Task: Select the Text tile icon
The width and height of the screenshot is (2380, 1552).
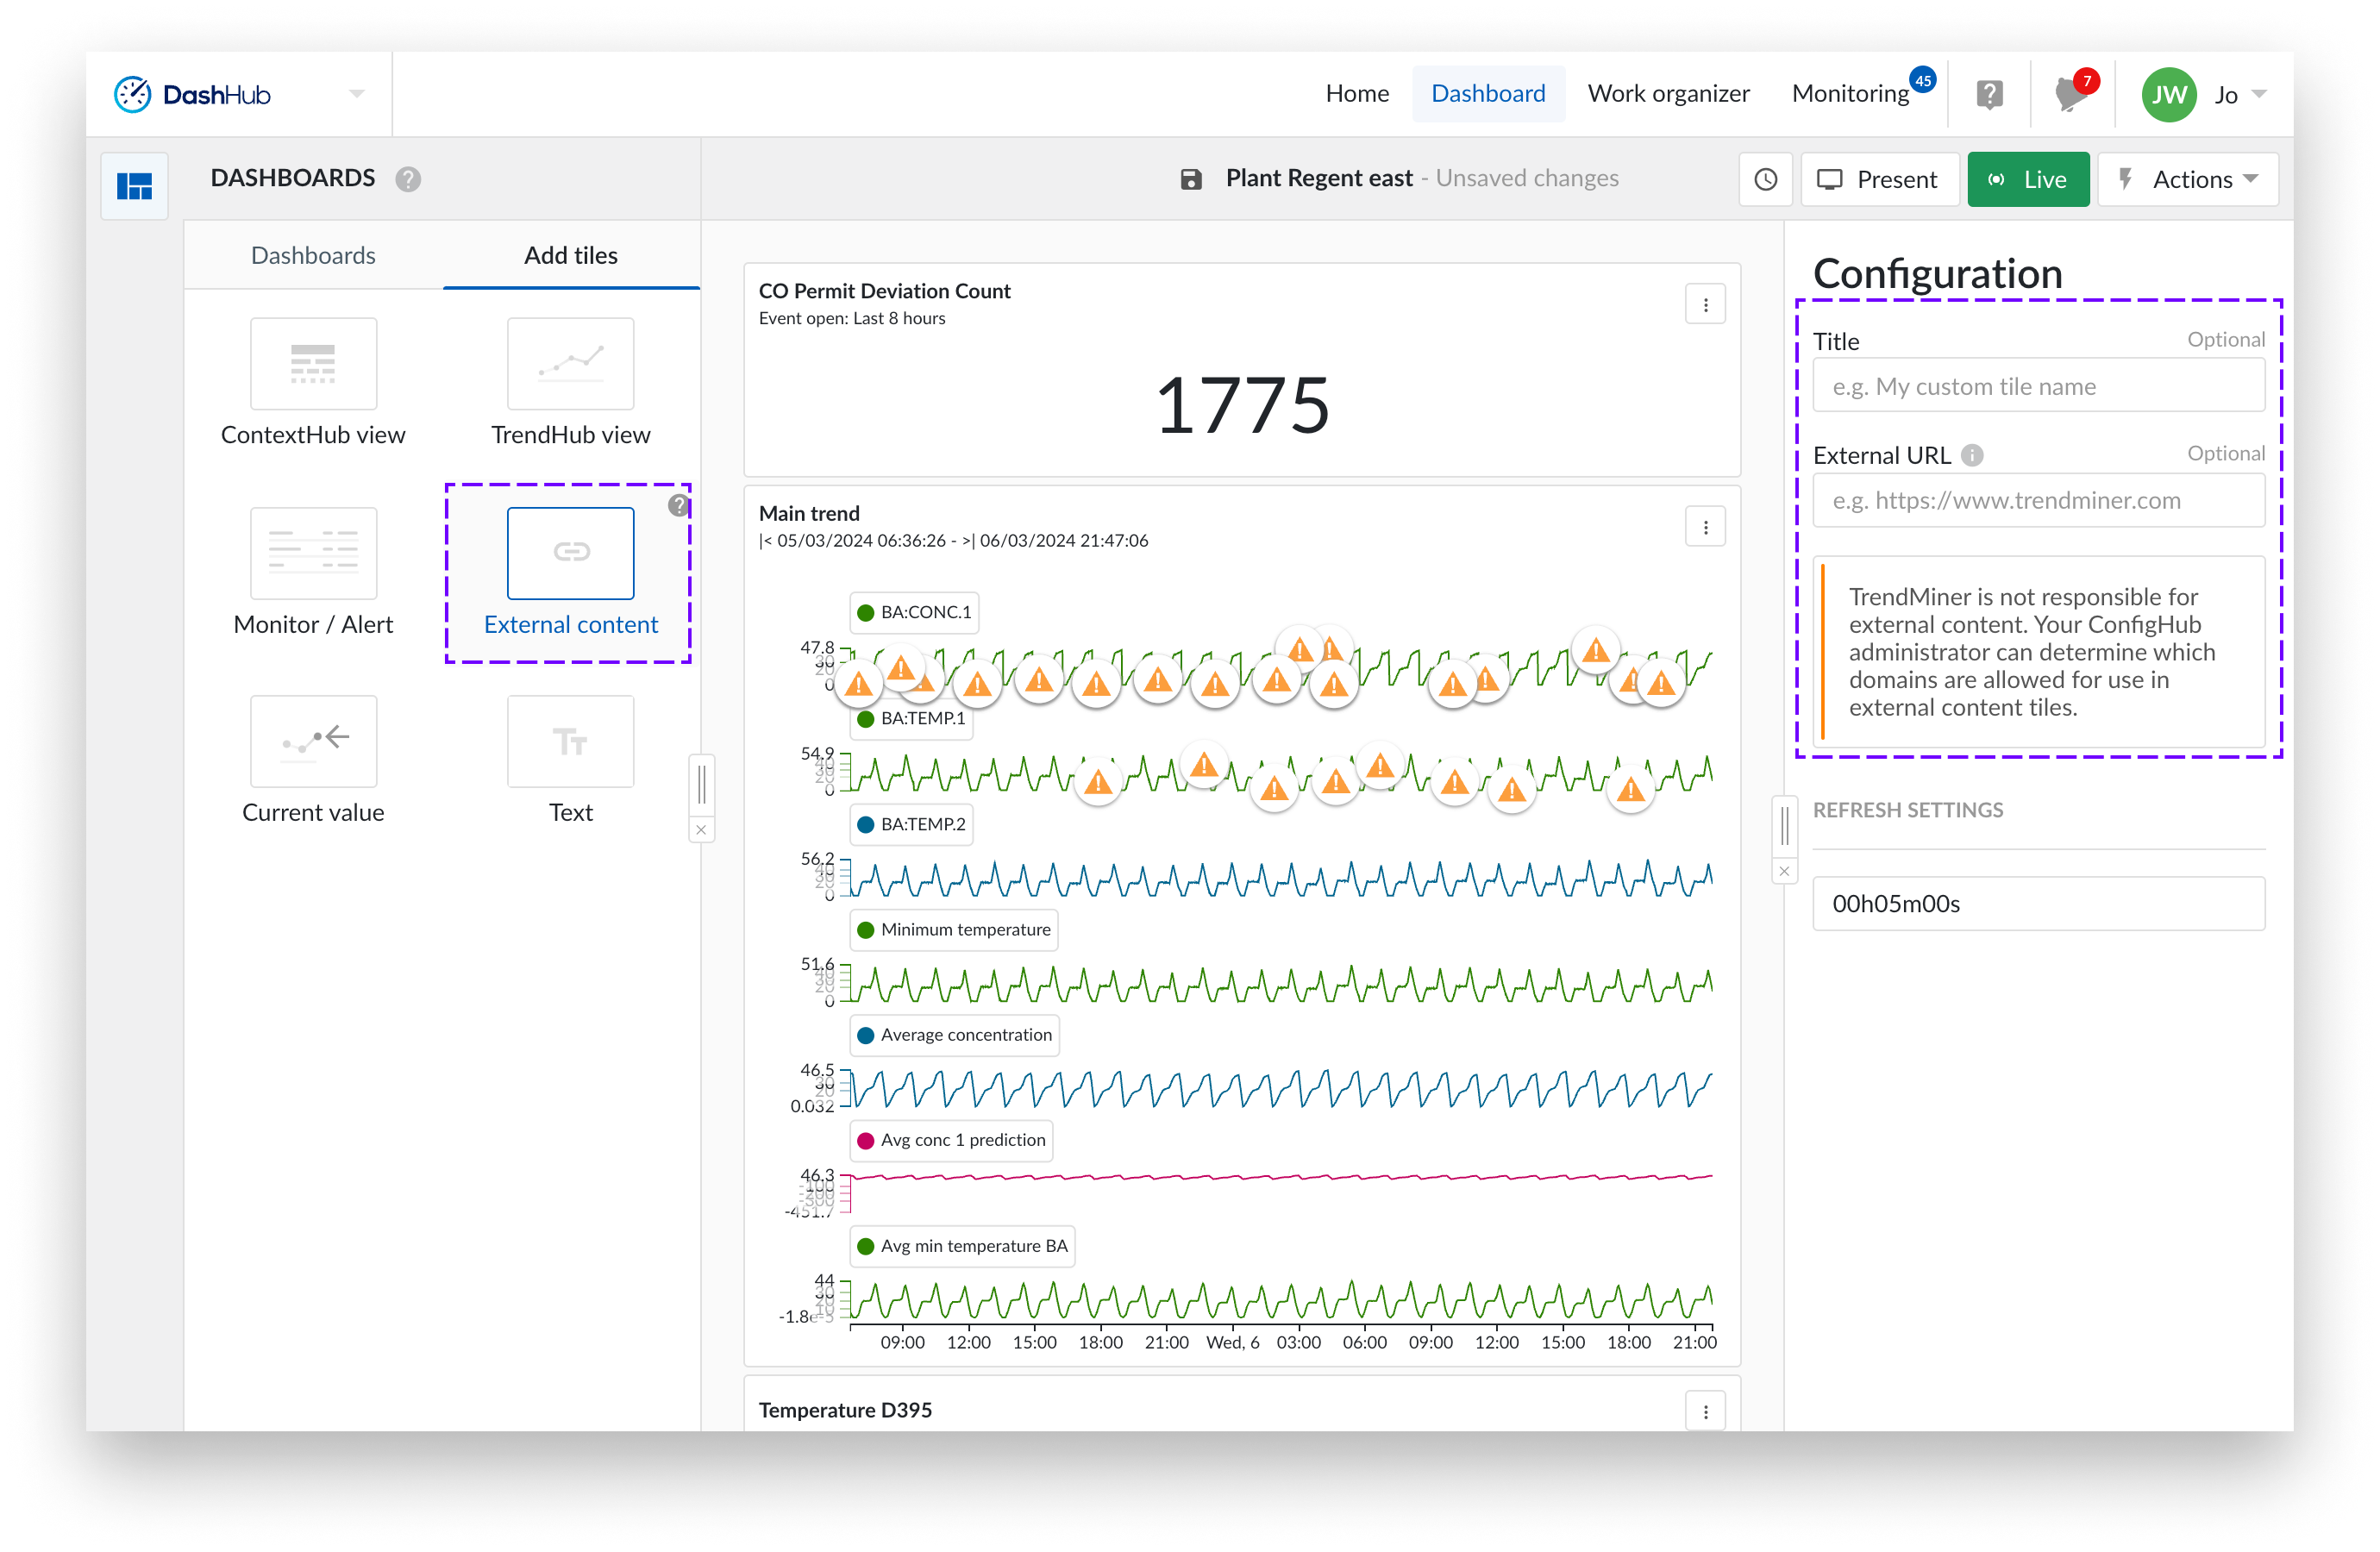Action: [570, 741]
